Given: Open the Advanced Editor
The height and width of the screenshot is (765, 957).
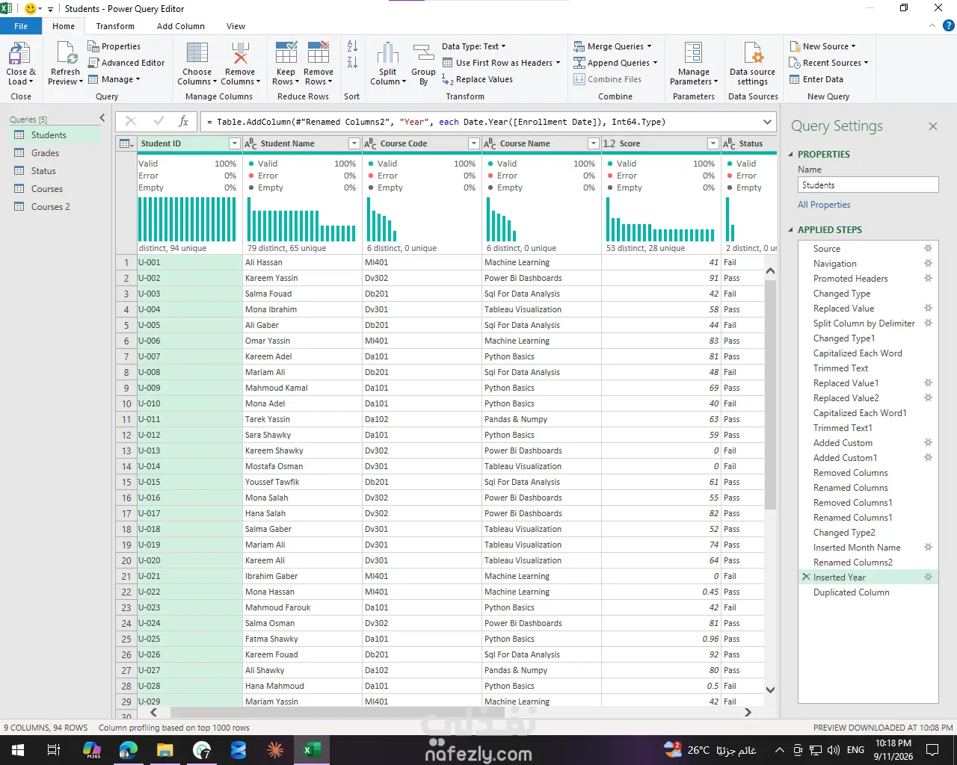Looking at the screenshot, I should click(x=126, y=63).
